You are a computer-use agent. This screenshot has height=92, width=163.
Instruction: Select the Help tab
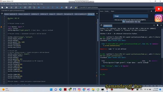click(124, 22)
